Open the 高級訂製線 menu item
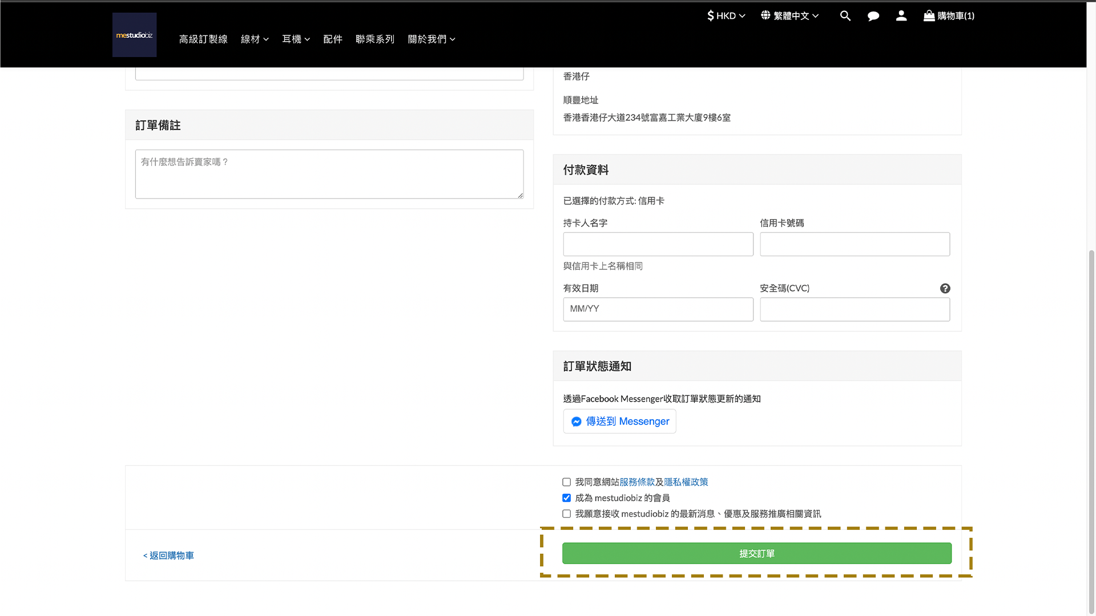This screenshot has height=616, width=1096. tap(203, 39)
